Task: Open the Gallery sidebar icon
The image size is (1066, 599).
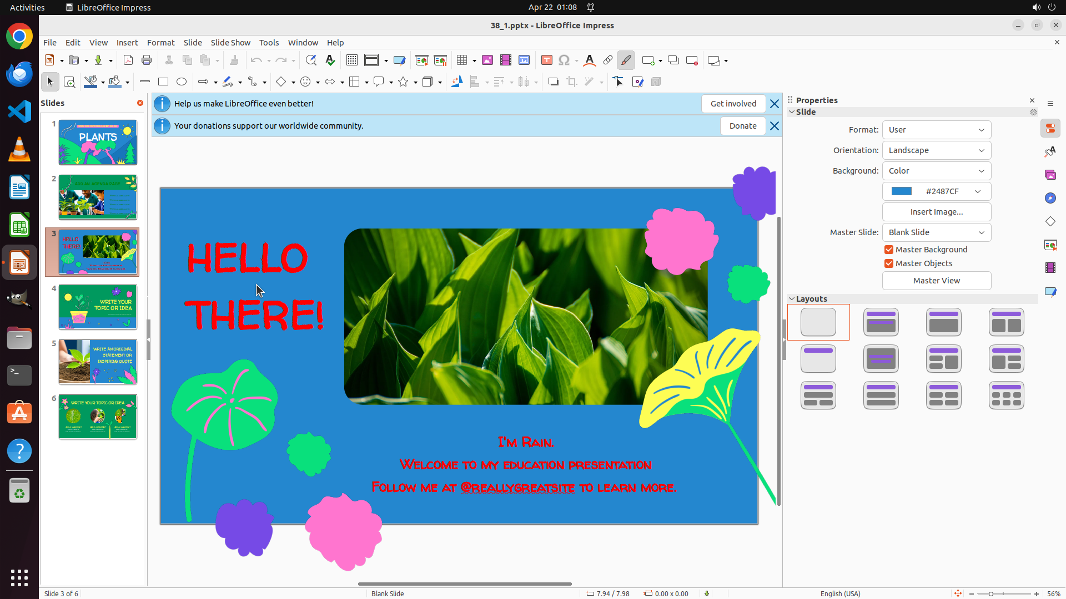Action: (x=1050, y=175)
